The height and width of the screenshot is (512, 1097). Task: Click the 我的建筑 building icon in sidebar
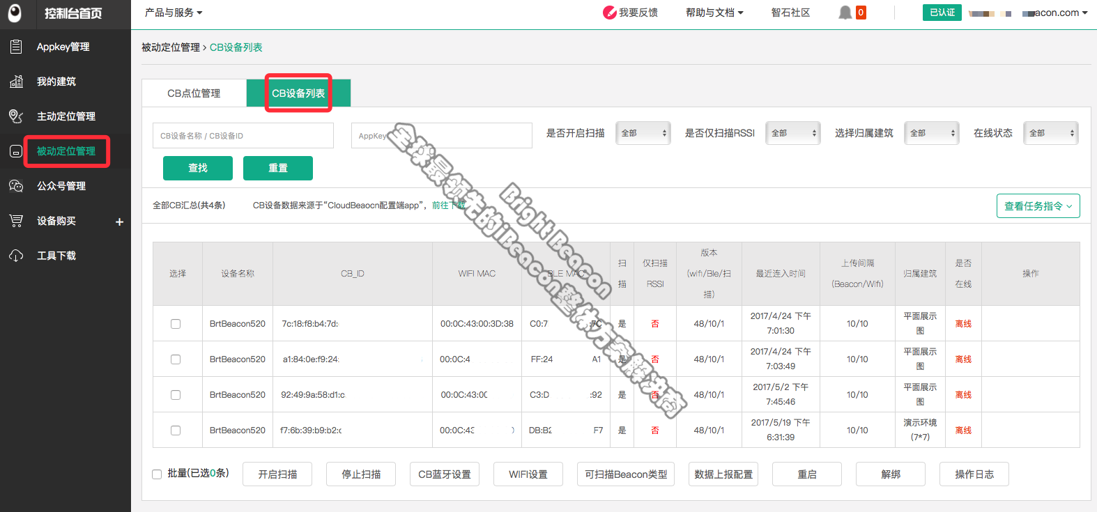[16, 82]
